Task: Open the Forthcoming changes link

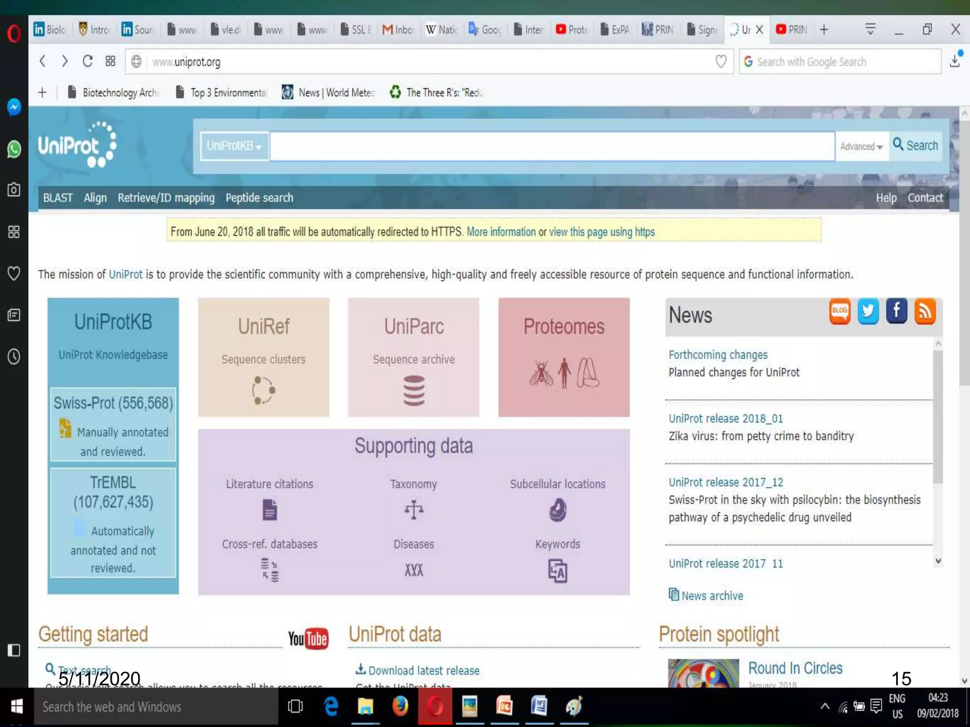Action: point(718,355)
